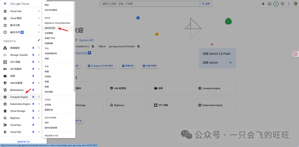Activate Cloud Shell terminal icon
The width and height of the screenshot is (299, 147).
pyautogui.click(x=270, y=4)
